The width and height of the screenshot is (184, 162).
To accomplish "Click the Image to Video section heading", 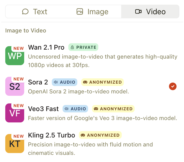I will [x=26, y=31].
